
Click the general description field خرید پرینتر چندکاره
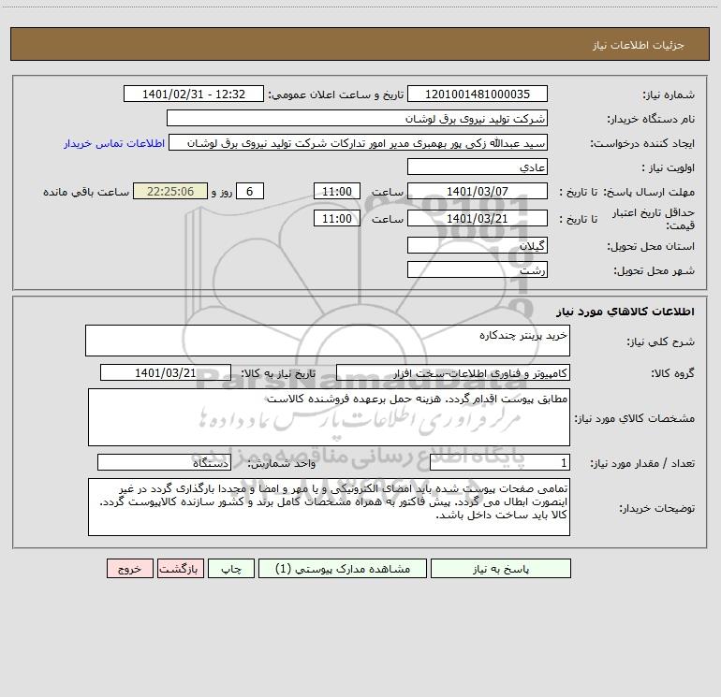328,341
